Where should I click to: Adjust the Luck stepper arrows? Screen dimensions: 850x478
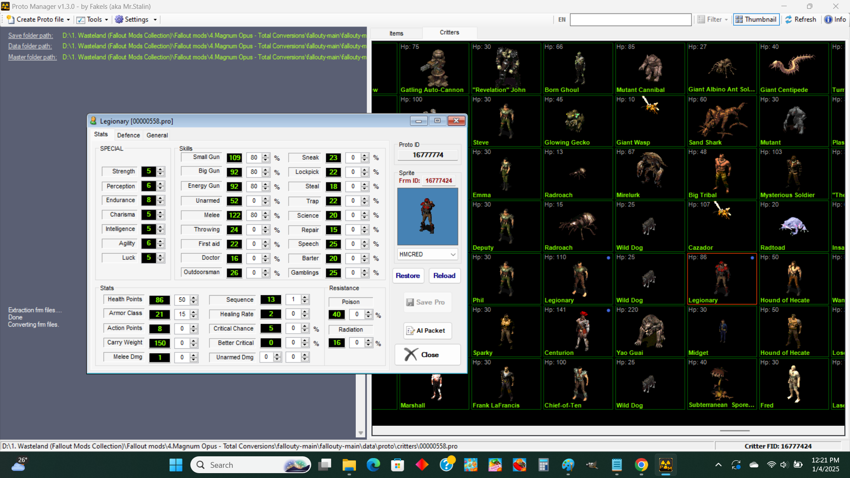coord(161,258)
